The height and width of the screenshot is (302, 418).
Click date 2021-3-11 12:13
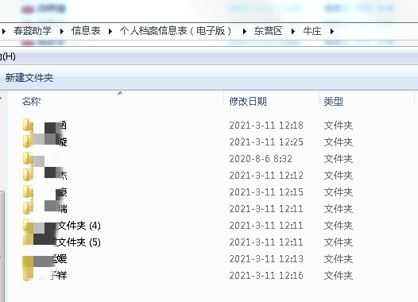266,259
